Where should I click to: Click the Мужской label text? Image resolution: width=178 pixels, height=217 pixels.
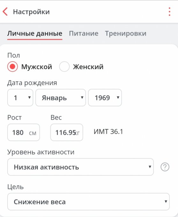click(x=37, y=67)
